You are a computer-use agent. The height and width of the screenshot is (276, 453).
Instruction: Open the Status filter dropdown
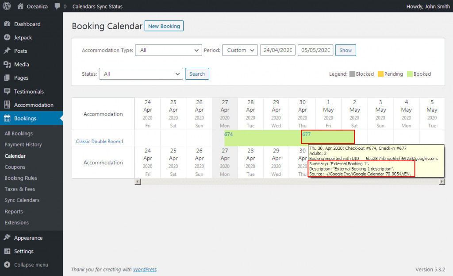[x=141, y=73]
